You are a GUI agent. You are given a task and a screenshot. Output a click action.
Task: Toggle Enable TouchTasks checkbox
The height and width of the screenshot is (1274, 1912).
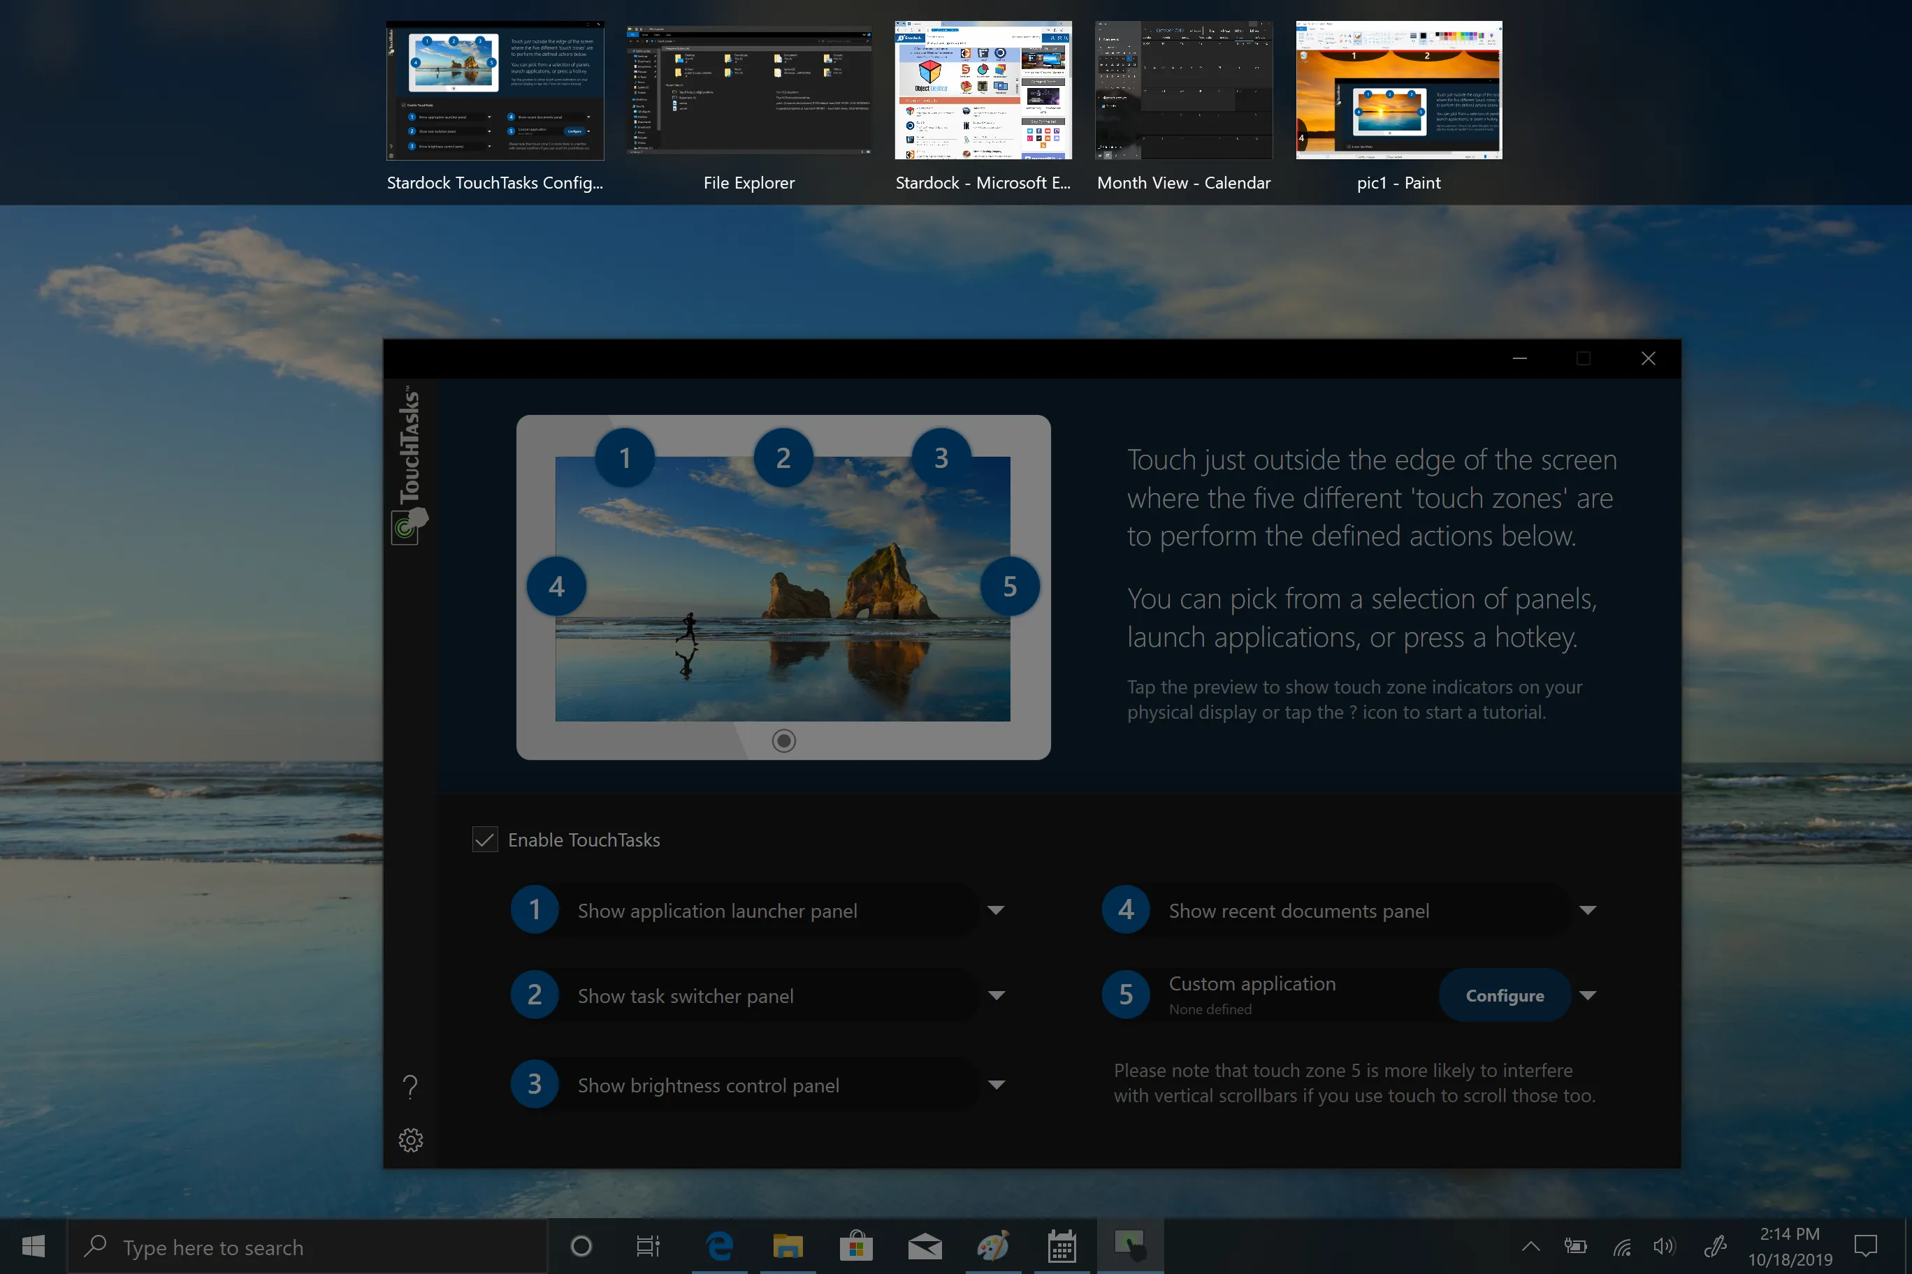click(485, 840)
